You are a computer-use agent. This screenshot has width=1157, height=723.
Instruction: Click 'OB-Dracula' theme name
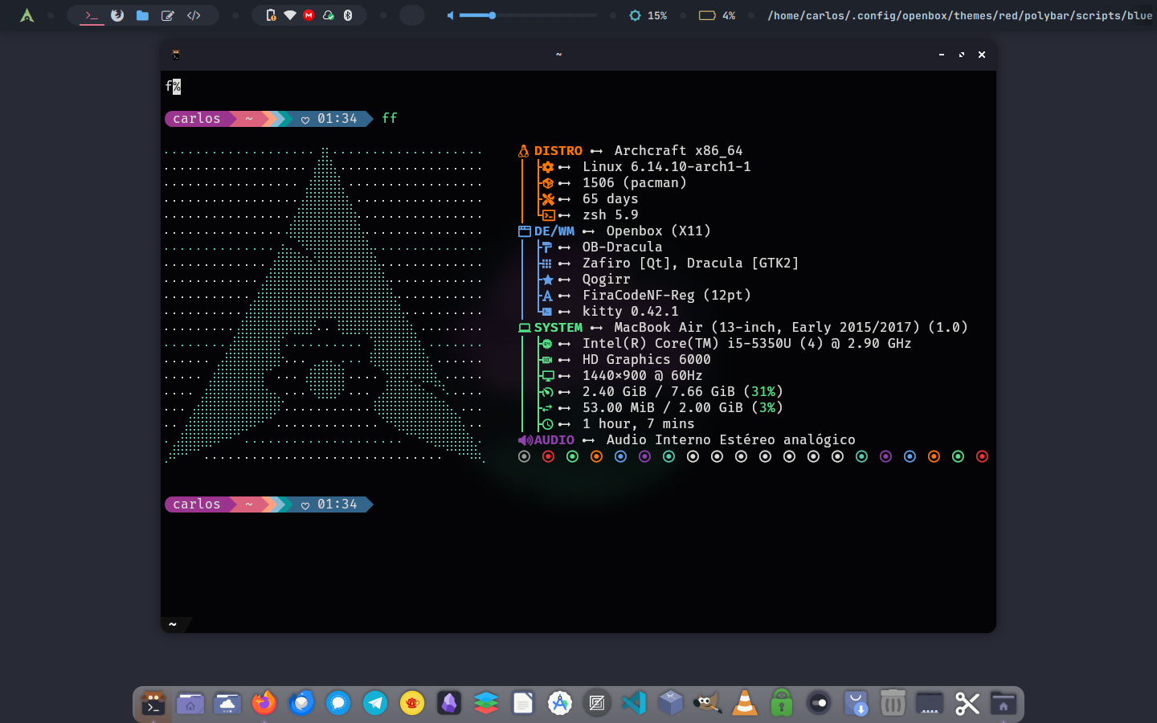[623, 247]
